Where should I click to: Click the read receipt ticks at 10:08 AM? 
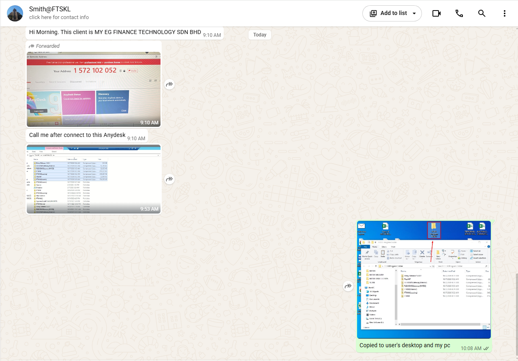[486, 348]
